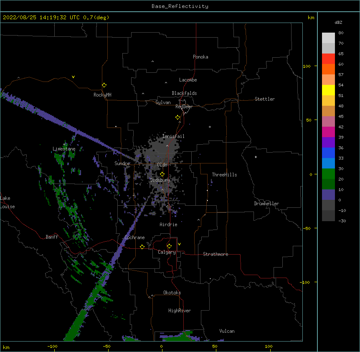The width and height of the screenshot is (360, 352).
Task: Click the -50 tick on the horizontal axis
Action: tap(106, 346)
